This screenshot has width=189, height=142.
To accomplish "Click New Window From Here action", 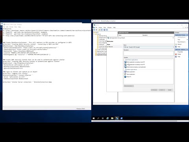I will (x=182, y=42).
